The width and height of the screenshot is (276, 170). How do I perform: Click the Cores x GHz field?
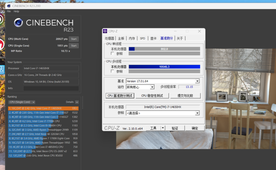[x=51, y=75]
